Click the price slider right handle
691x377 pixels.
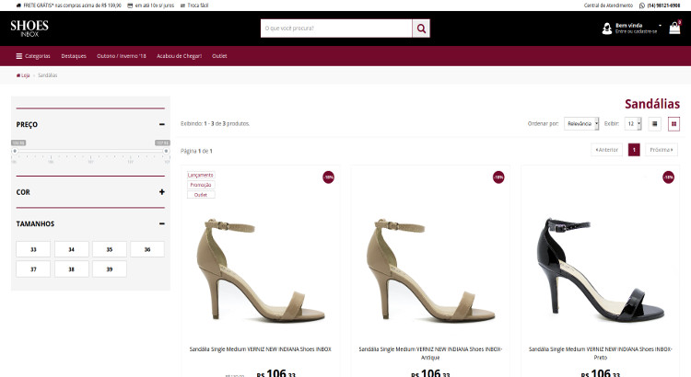click(166, 151)
